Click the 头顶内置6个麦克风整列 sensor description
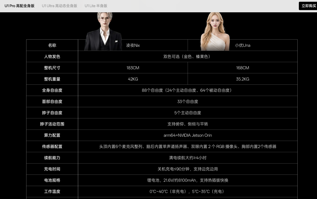 (188, 147)
